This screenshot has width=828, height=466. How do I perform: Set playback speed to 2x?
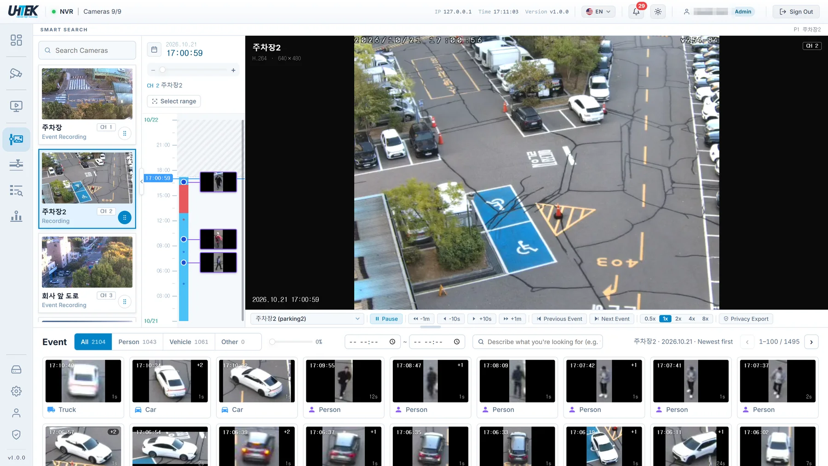[678, 319]
